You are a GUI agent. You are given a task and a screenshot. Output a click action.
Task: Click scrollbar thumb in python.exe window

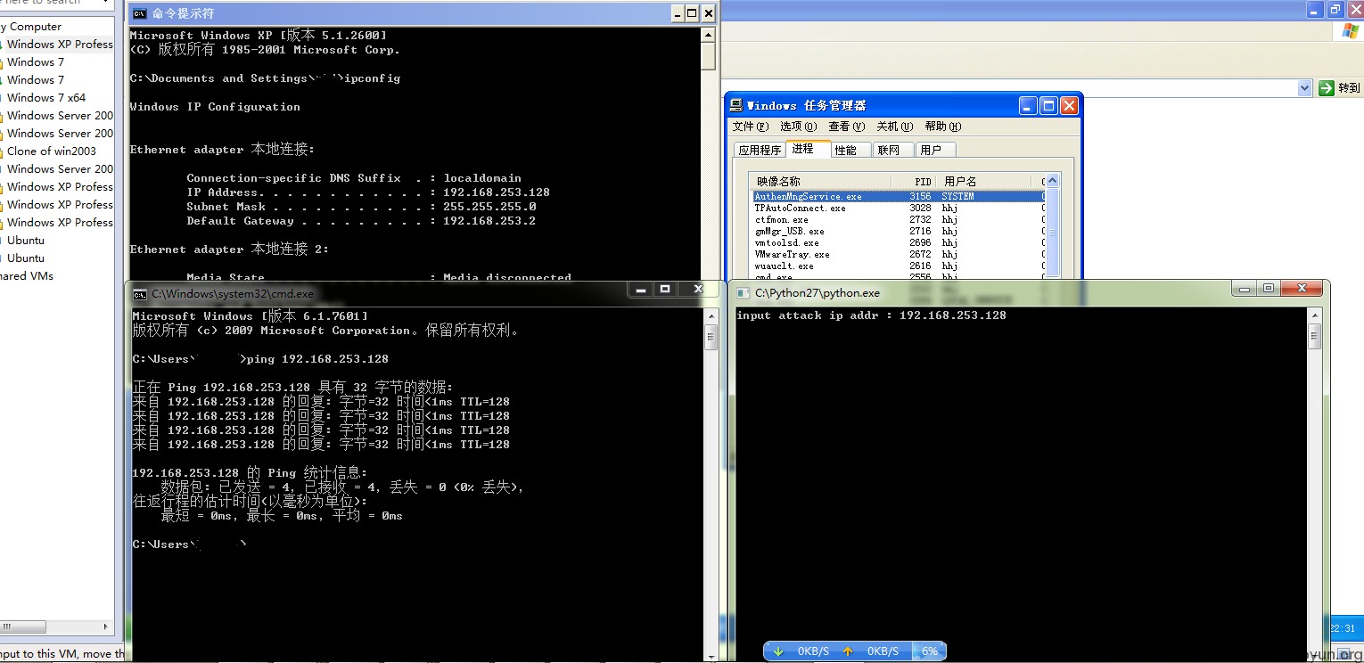[x=1314, y=337]
